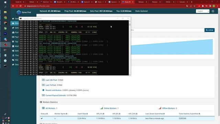Open the first Chrome icon in the taskbar

click(5, 18)
